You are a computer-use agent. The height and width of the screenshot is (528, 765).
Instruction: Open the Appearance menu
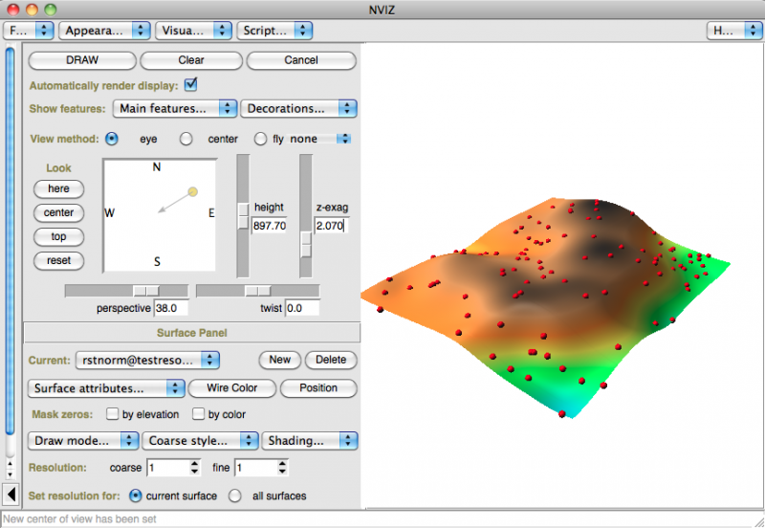coord(104,31)
